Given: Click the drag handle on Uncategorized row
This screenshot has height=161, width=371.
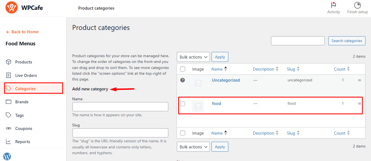Looking at the screenshot, I should pyautogui.click(x=359, y=80).
